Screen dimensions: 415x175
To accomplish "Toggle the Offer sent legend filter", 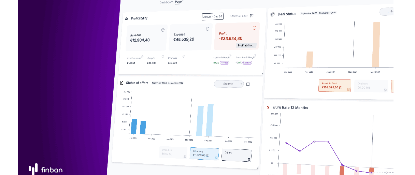I will (204, 154).
